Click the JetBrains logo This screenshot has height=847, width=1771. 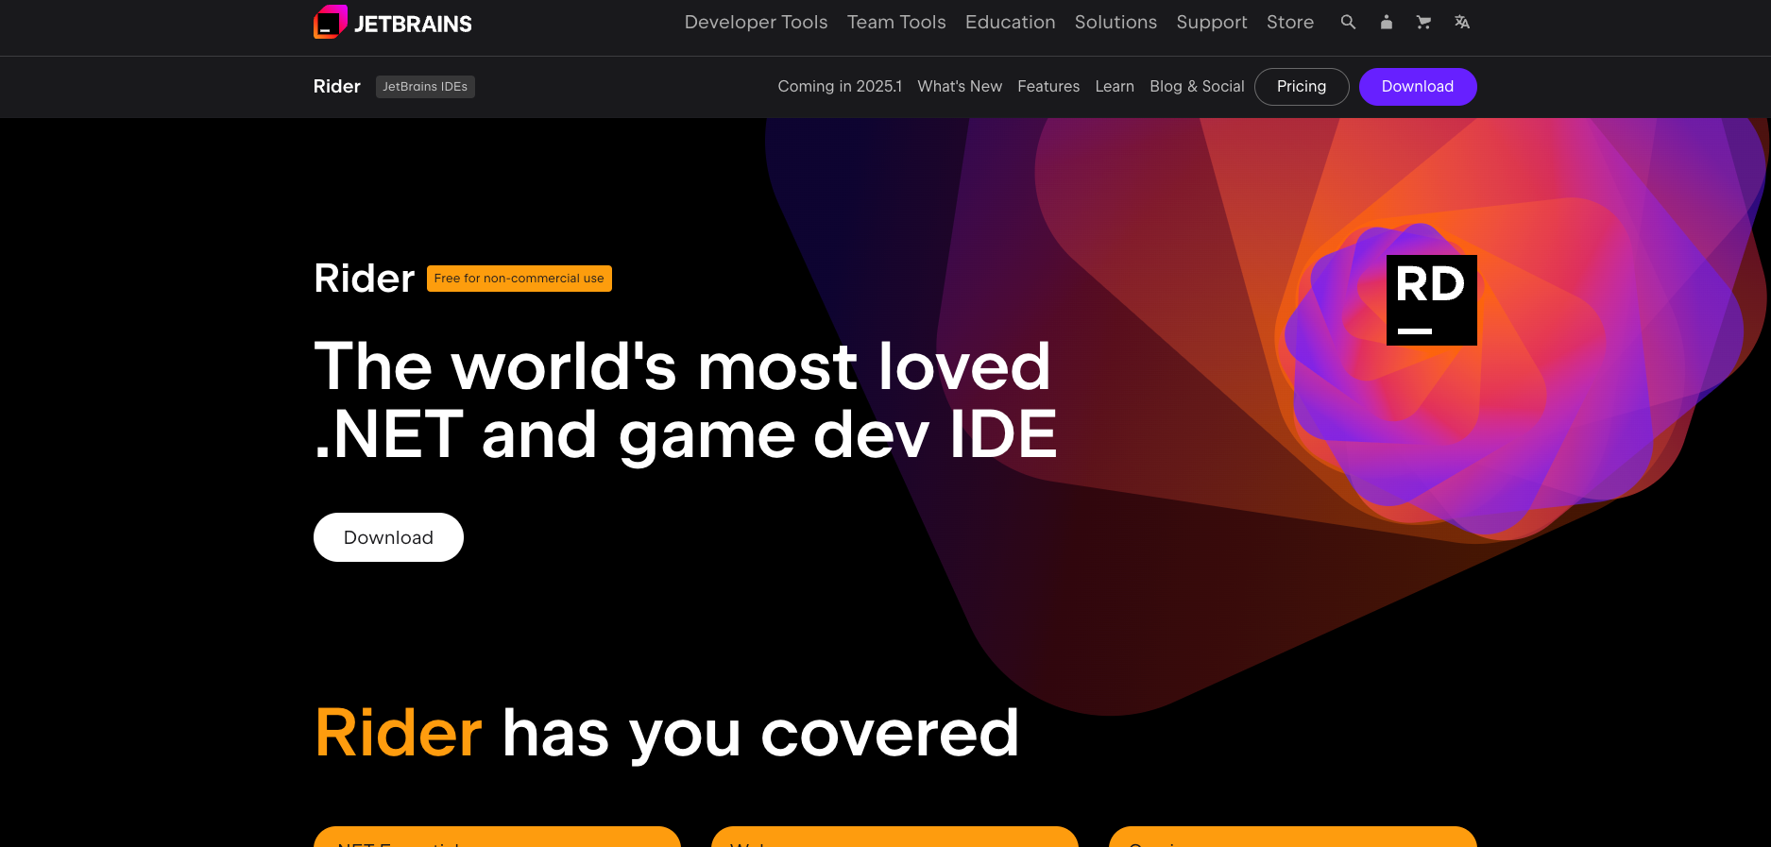click(393, 23)
